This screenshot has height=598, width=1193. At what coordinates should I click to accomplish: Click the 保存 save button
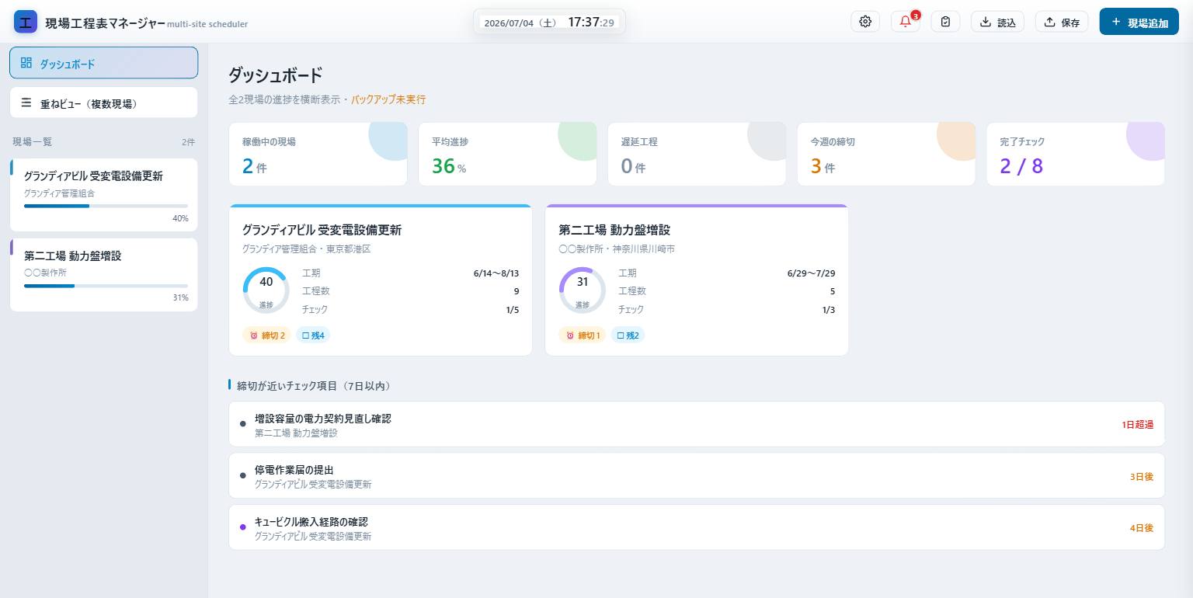(1062, 22)
